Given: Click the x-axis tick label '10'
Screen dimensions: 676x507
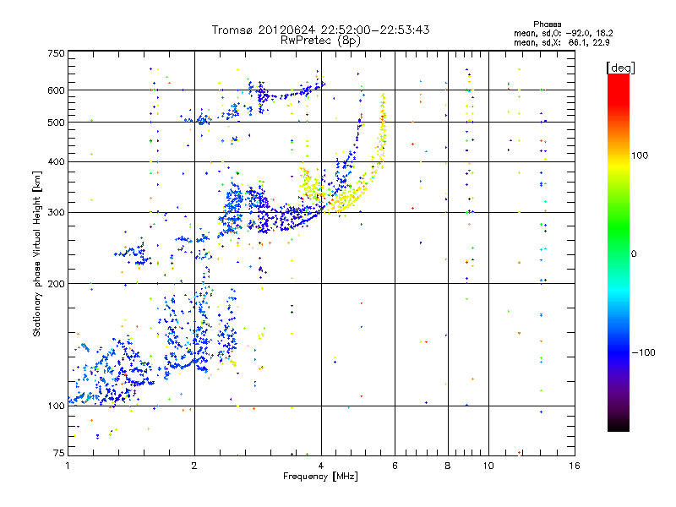Looking at the screenshot, I should click(488, 466).
